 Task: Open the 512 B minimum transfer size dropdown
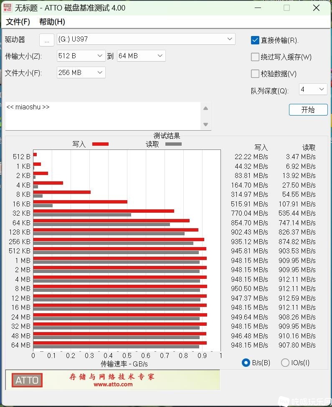[81, 56]
